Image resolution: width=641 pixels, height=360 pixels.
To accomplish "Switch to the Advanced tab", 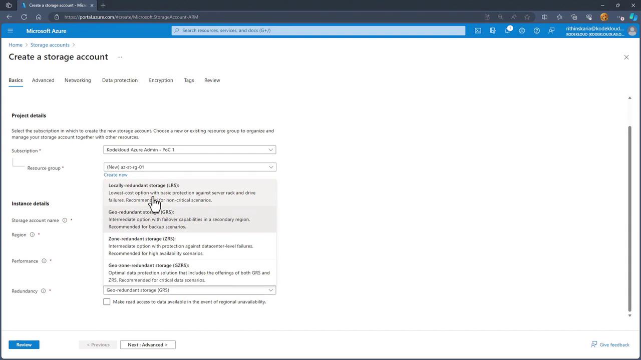I will pos(43,80).
